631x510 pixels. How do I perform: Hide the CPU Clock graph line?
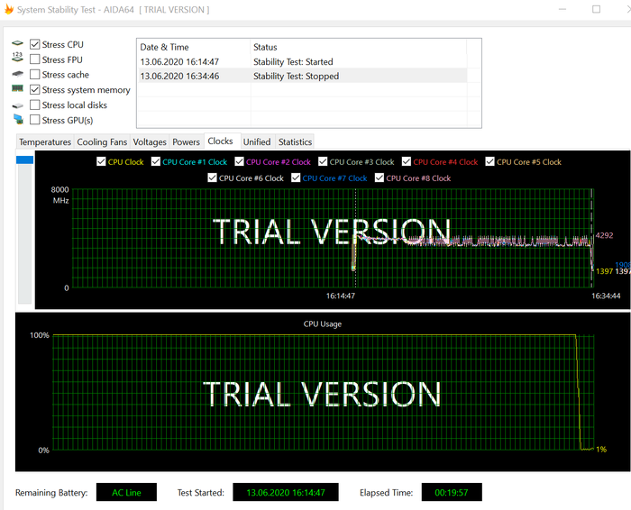[101, 161]
